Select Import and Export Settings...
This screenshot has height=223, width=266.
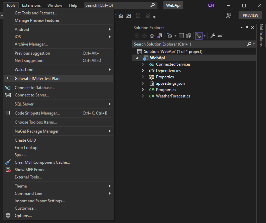tap(58, 201)
